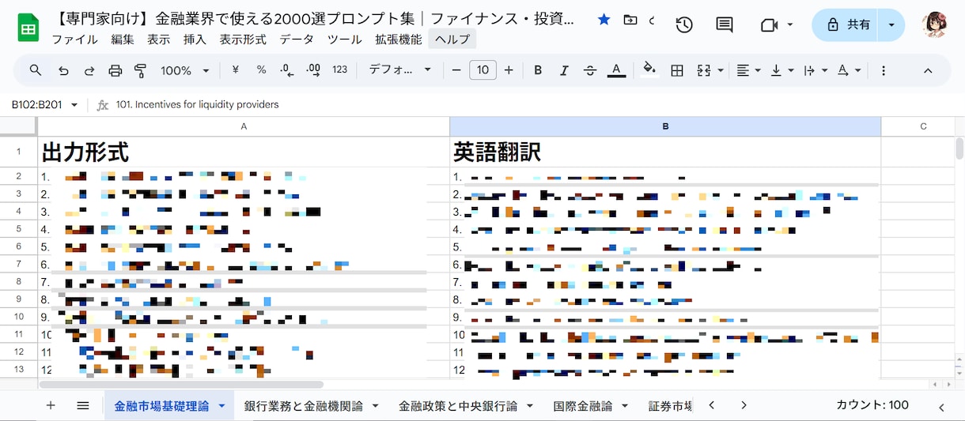Open the all sheets list icon
965x421 pixels.
[83, 405]
